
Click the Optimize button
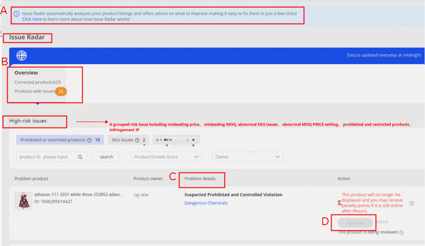[355, 223]
